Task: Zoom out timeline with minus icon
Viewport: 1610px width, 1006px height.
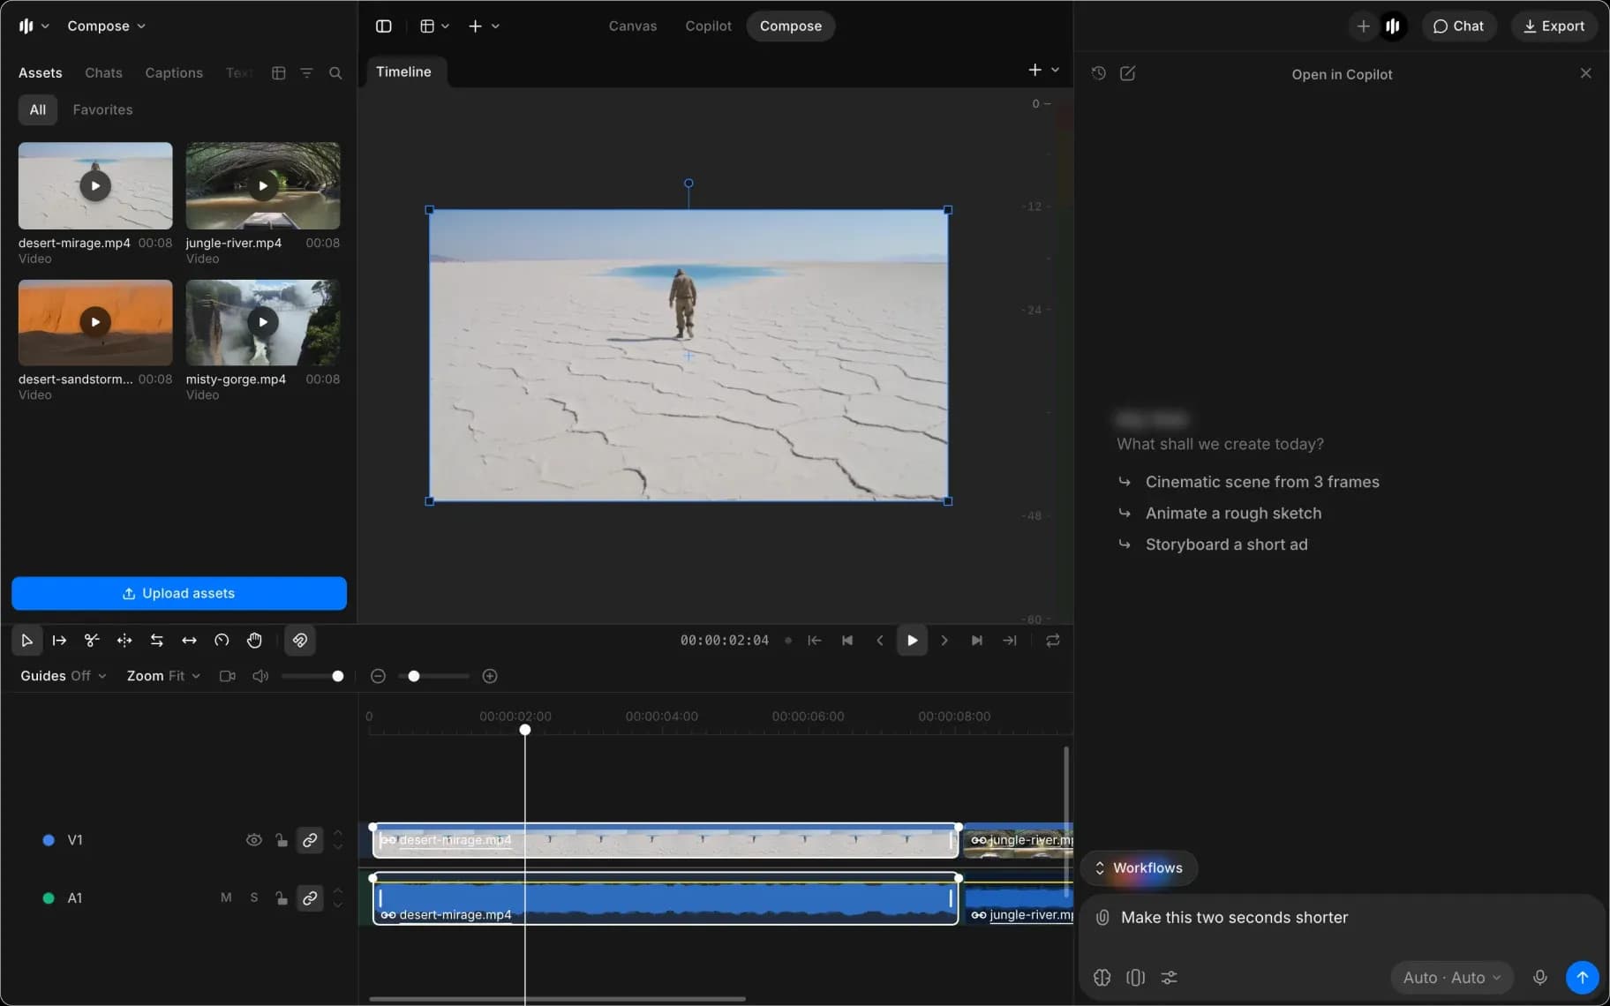Action: [378, 676]
